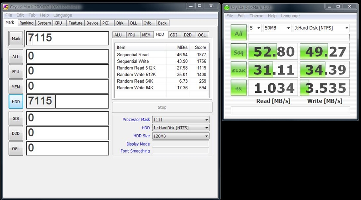The image size is (361, 200).
Task: Switch to the Back tab
Action: (x=162, y=23)
